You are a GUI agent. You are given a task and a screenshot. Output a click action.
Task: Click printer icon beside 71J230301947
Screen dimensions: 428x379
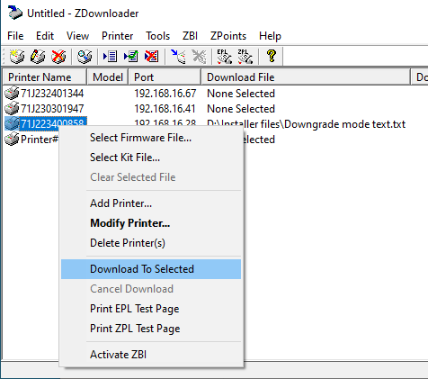[12, 108]
